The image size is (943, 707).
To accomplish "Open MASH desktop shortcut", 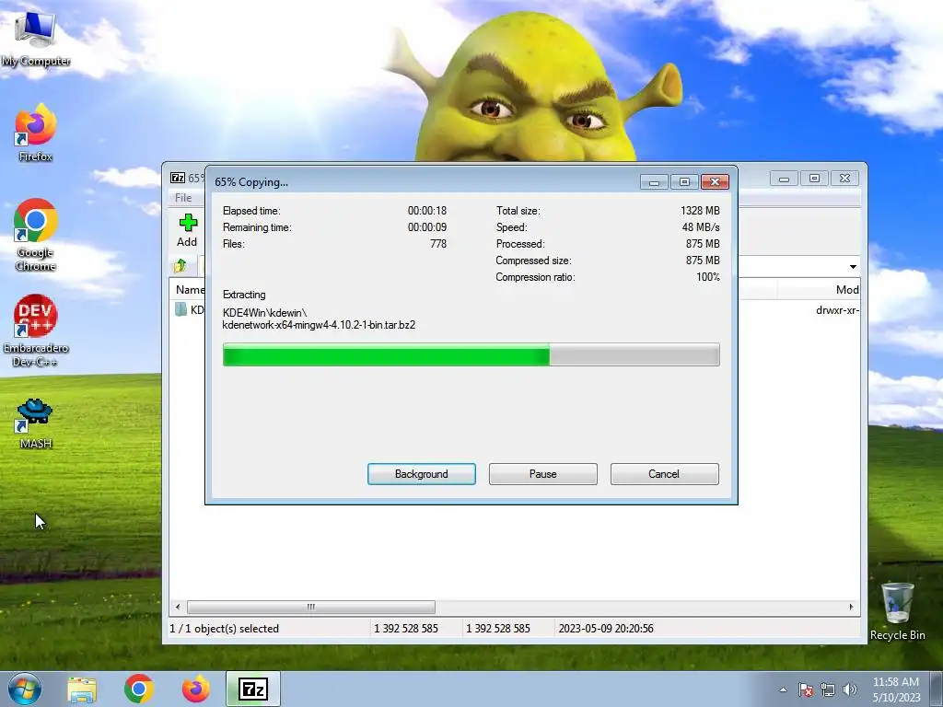I will 36,423.
